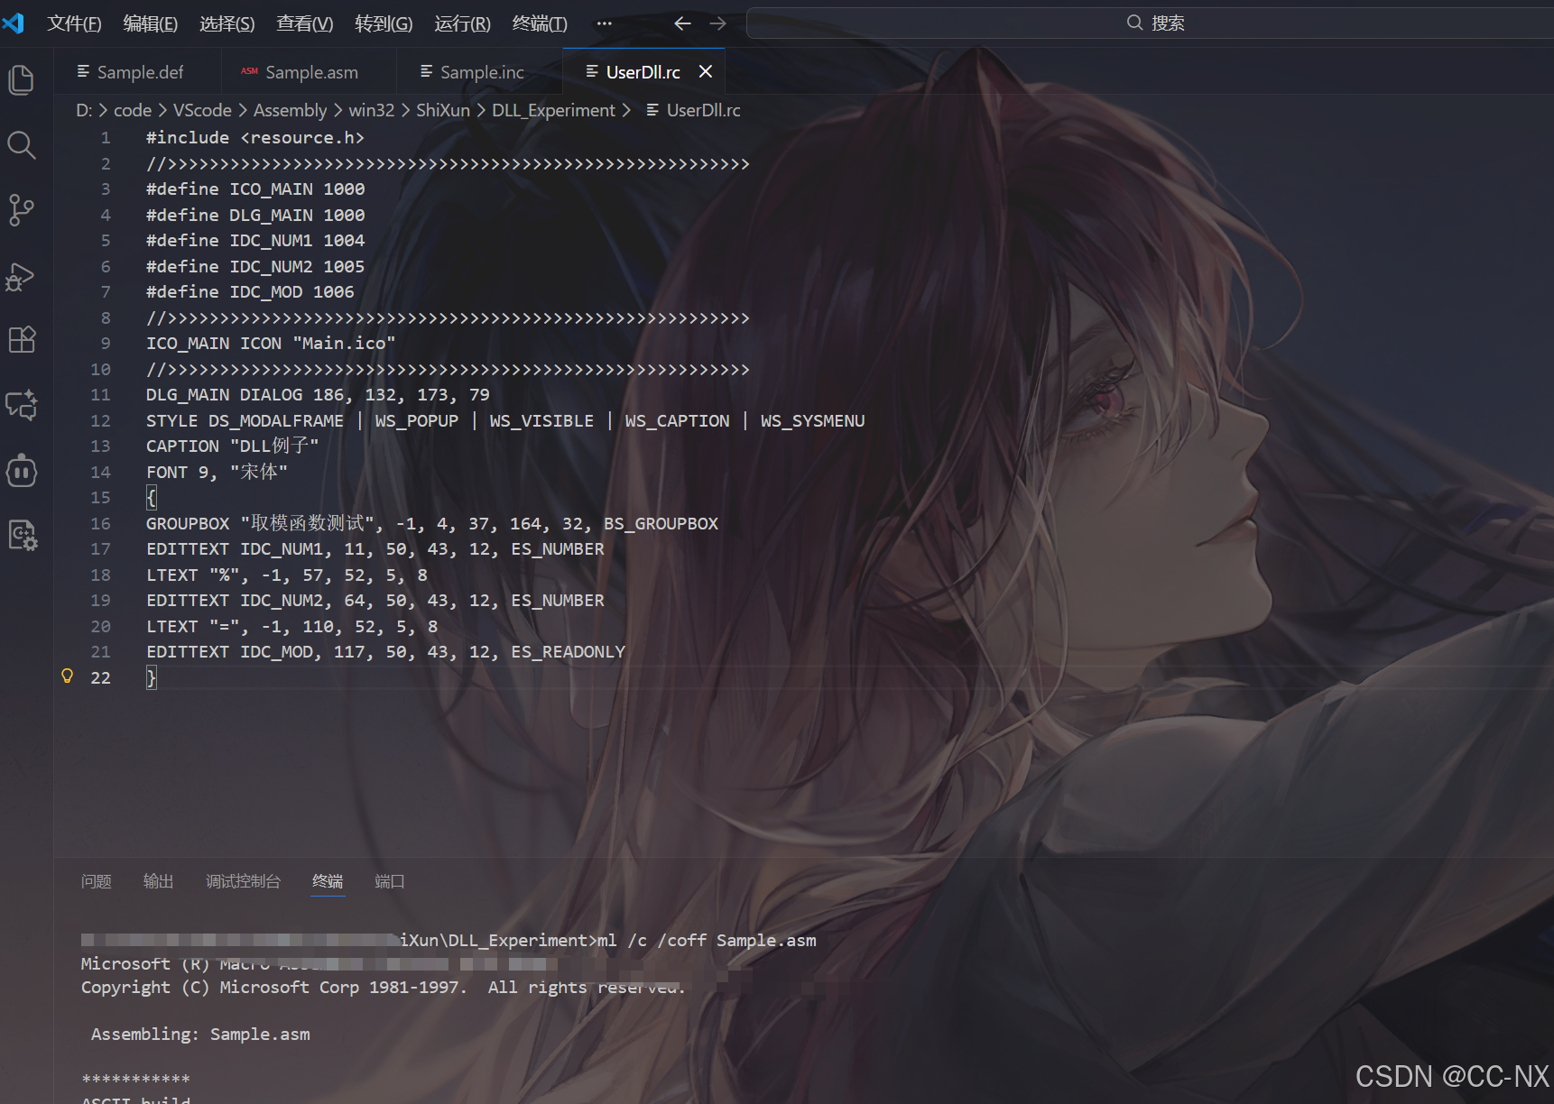Open the 查看(V) menu
The height and width of the screenshot is (1104, 1554).
305,23
